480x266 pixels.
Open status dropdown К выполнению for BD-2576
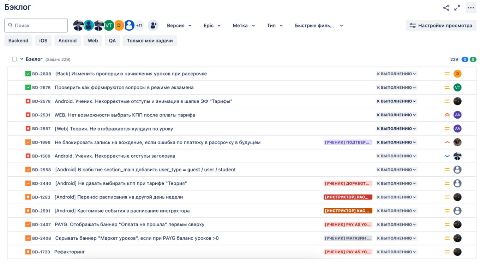coord(396,88)
